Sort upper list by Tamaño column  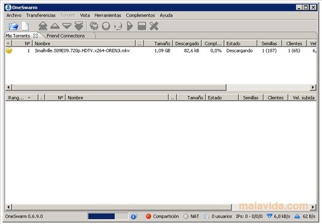pyautogui.click(x=158, y=43)
